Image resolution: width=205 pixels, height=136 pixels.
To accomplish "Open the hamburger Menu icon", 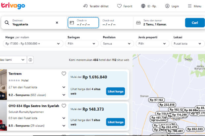I will 190,6.
